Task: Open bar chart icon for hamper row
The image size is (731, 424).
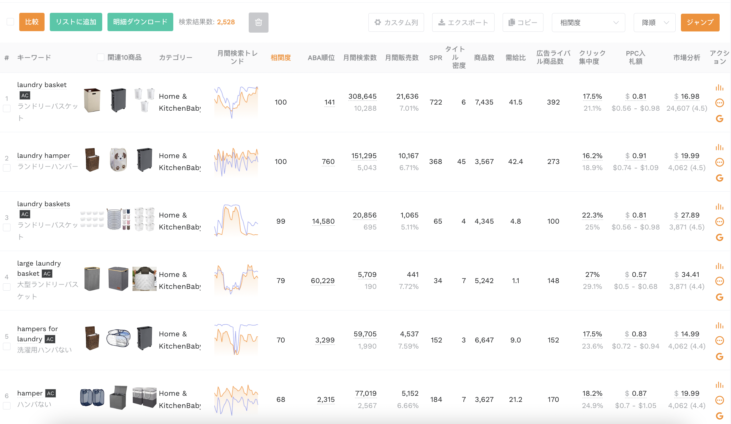Action: coord(719,385)
